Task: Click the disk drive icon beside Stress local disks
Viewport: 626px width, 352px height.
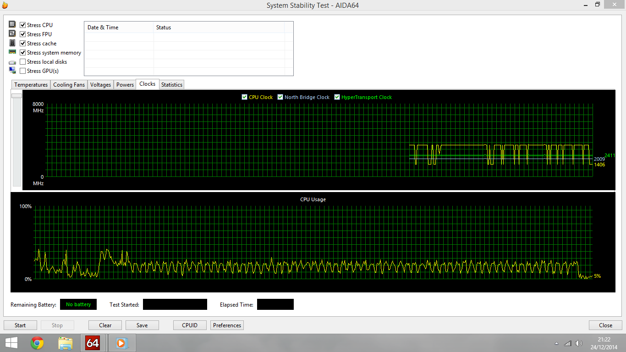Action: (12, 62)
